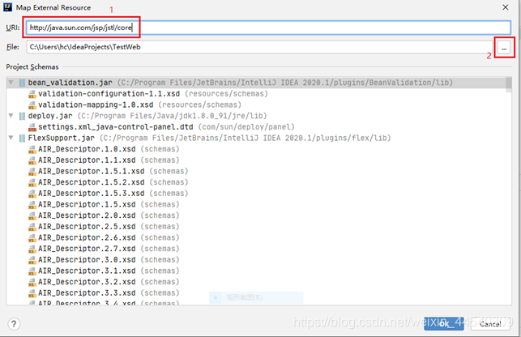Open the file browse ellipsis button

[x=504, y=48]
